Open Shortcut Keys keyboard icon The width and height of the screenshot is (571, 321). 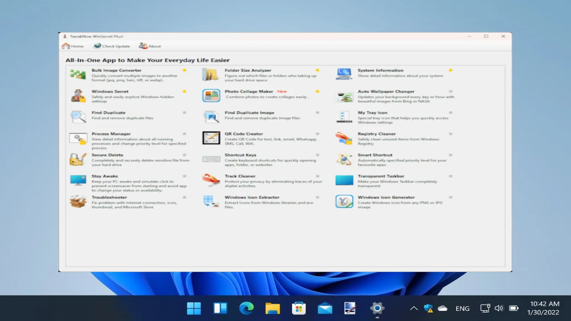pyautogui.click(x=211, y=159)
